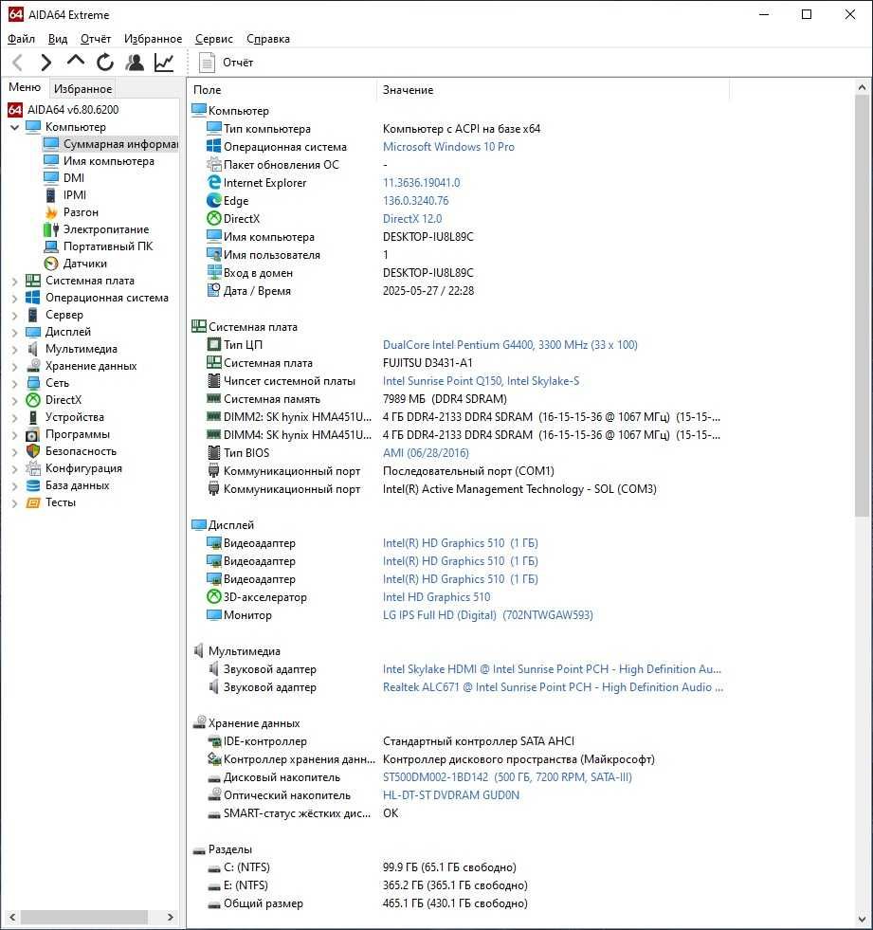The image size is (873, 930).
Task: Open the ST500DM002-1BD142 disk drive link
Action: [x=507, y=777]
